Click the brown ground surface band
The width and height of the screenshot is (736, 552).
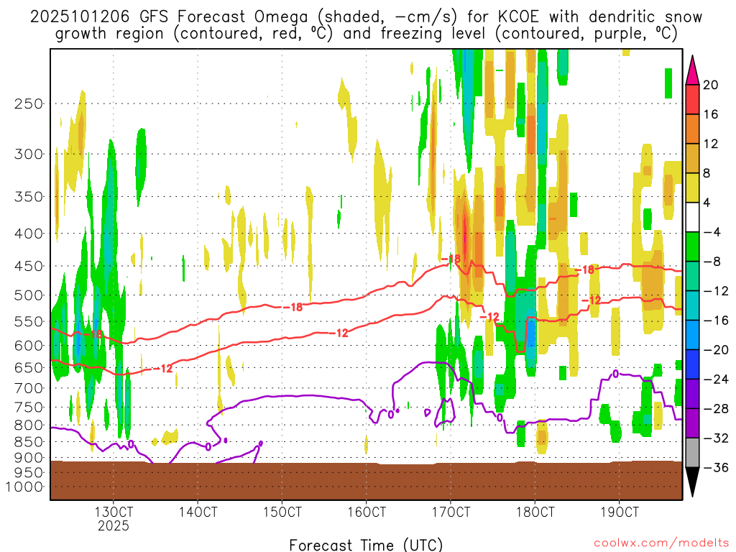[x=366, y=481]
